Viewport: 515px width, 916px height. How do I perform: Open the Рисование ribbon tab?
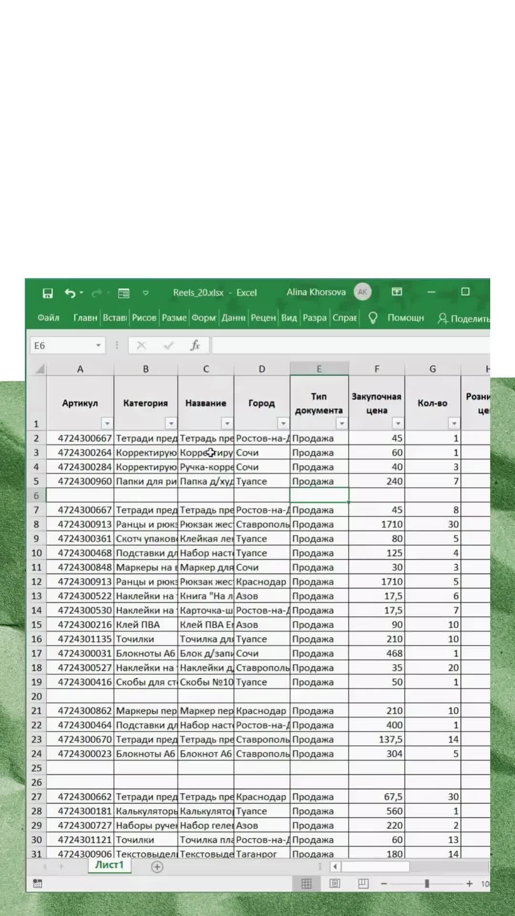[x=144, y=318]
